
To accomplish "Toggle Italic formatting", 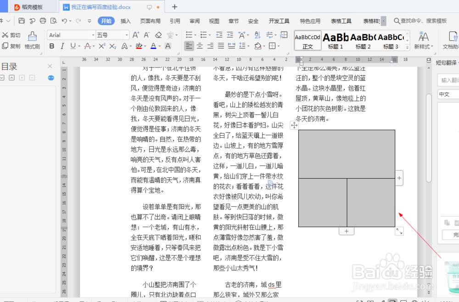I will click(x=62, y=46).
